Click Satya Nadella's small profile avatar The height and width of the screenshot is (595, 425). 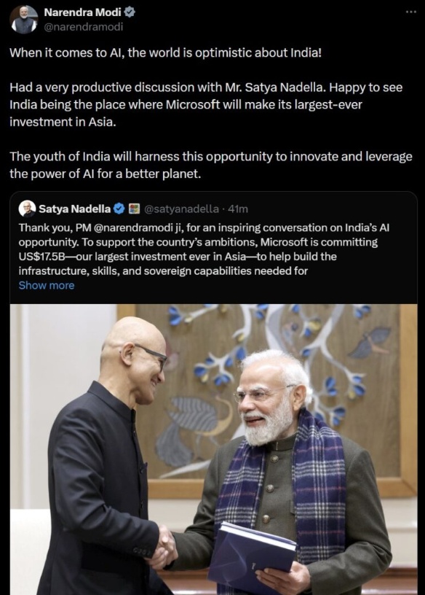(x=28, y=209)
